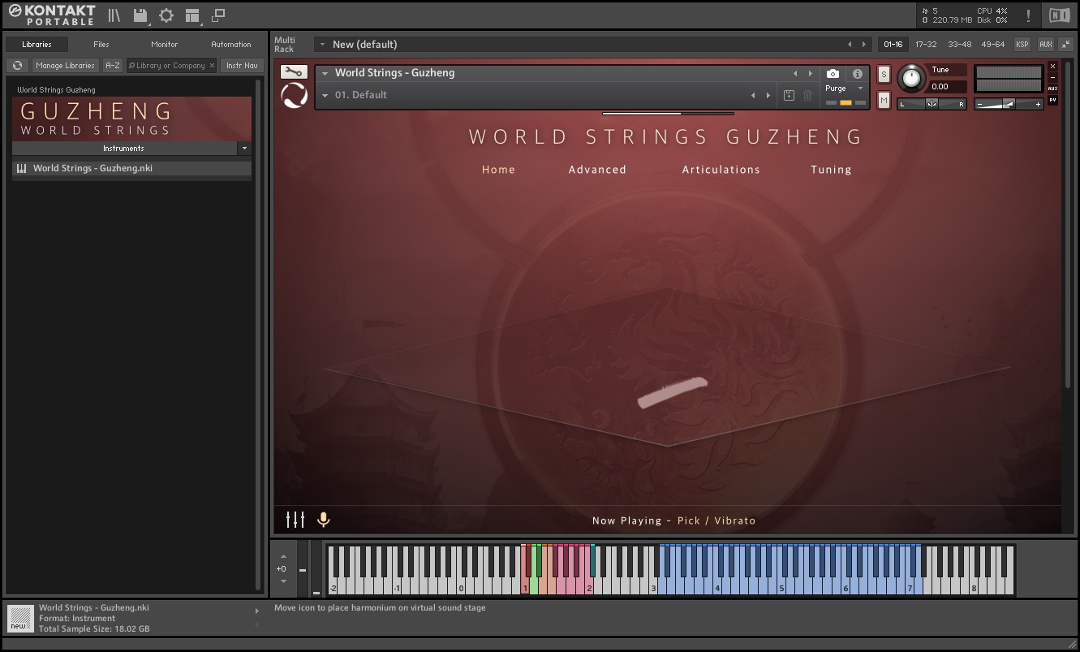Viewport: 1080px width, 652px height.
Task: Increase keyboard octave with up arrow
Action: click(x=283, y=556)
